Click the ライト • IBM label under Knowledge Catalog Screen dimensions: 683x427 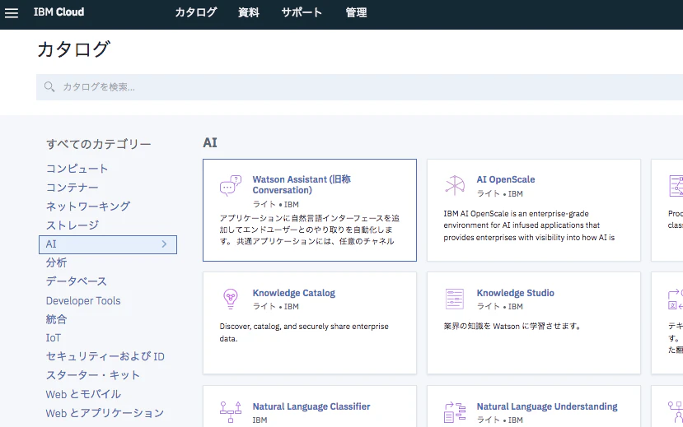(276, 307)
